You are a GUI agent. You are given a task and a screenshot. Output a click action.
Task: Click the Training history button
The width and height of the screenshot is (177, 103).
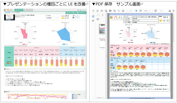pos(71,13)
